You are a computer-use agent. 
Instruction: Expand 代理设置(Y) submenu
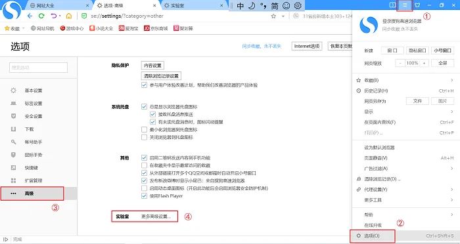click(452, 189)
